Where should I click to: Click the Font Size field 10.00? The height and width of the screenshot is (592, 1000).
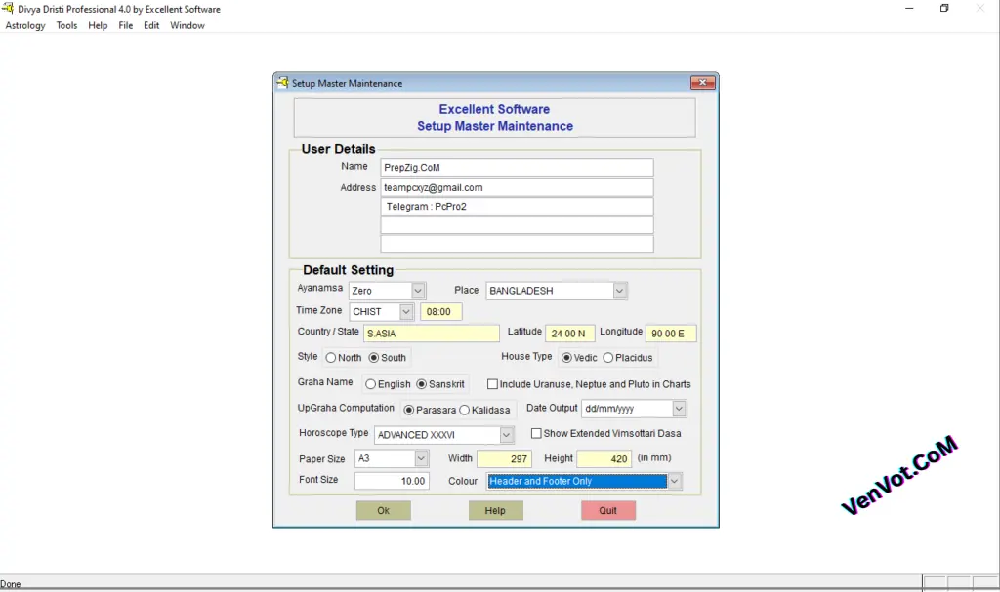pyautogui.click(x=392, y=481)
